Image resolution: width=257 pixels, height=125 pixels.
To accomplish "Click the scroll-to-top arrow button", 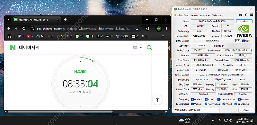I will (157, 100).
